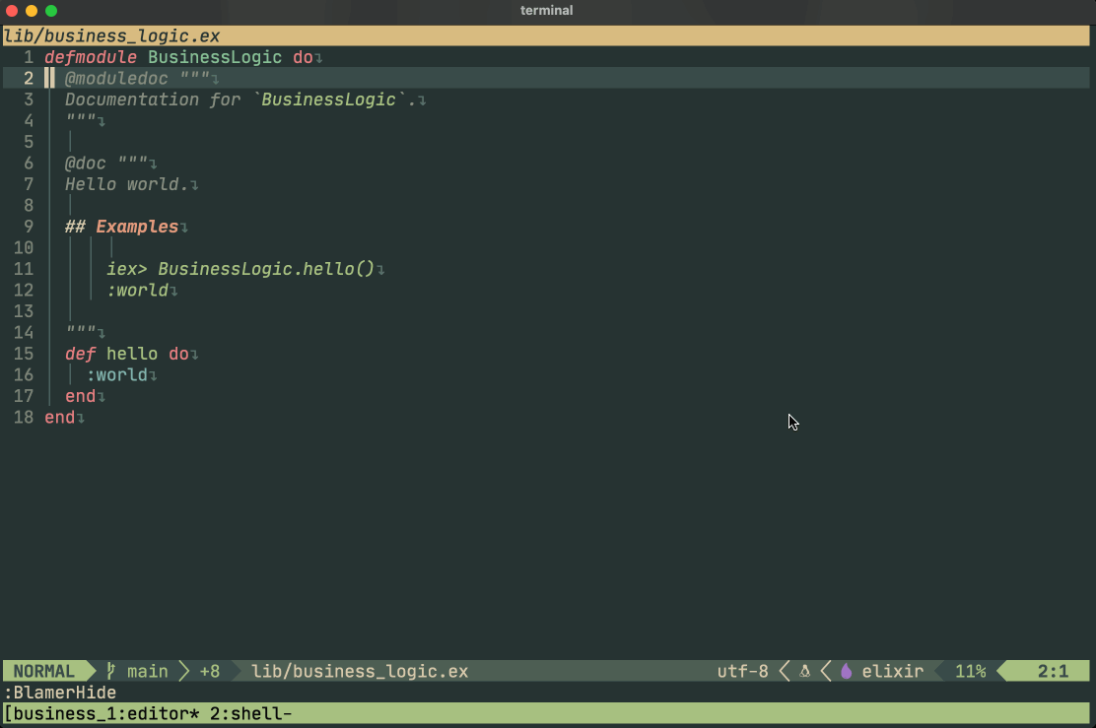This screenshot has width=1096, height=728.
Task: Click the 'end' keyword on line 17
Action: (81, 396)
